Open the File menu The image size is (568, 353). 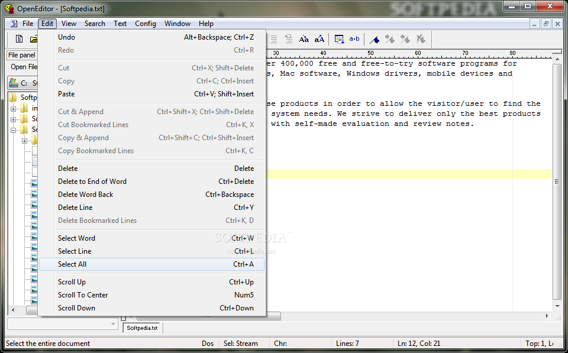pyautogui.click(x=28, y=24)
